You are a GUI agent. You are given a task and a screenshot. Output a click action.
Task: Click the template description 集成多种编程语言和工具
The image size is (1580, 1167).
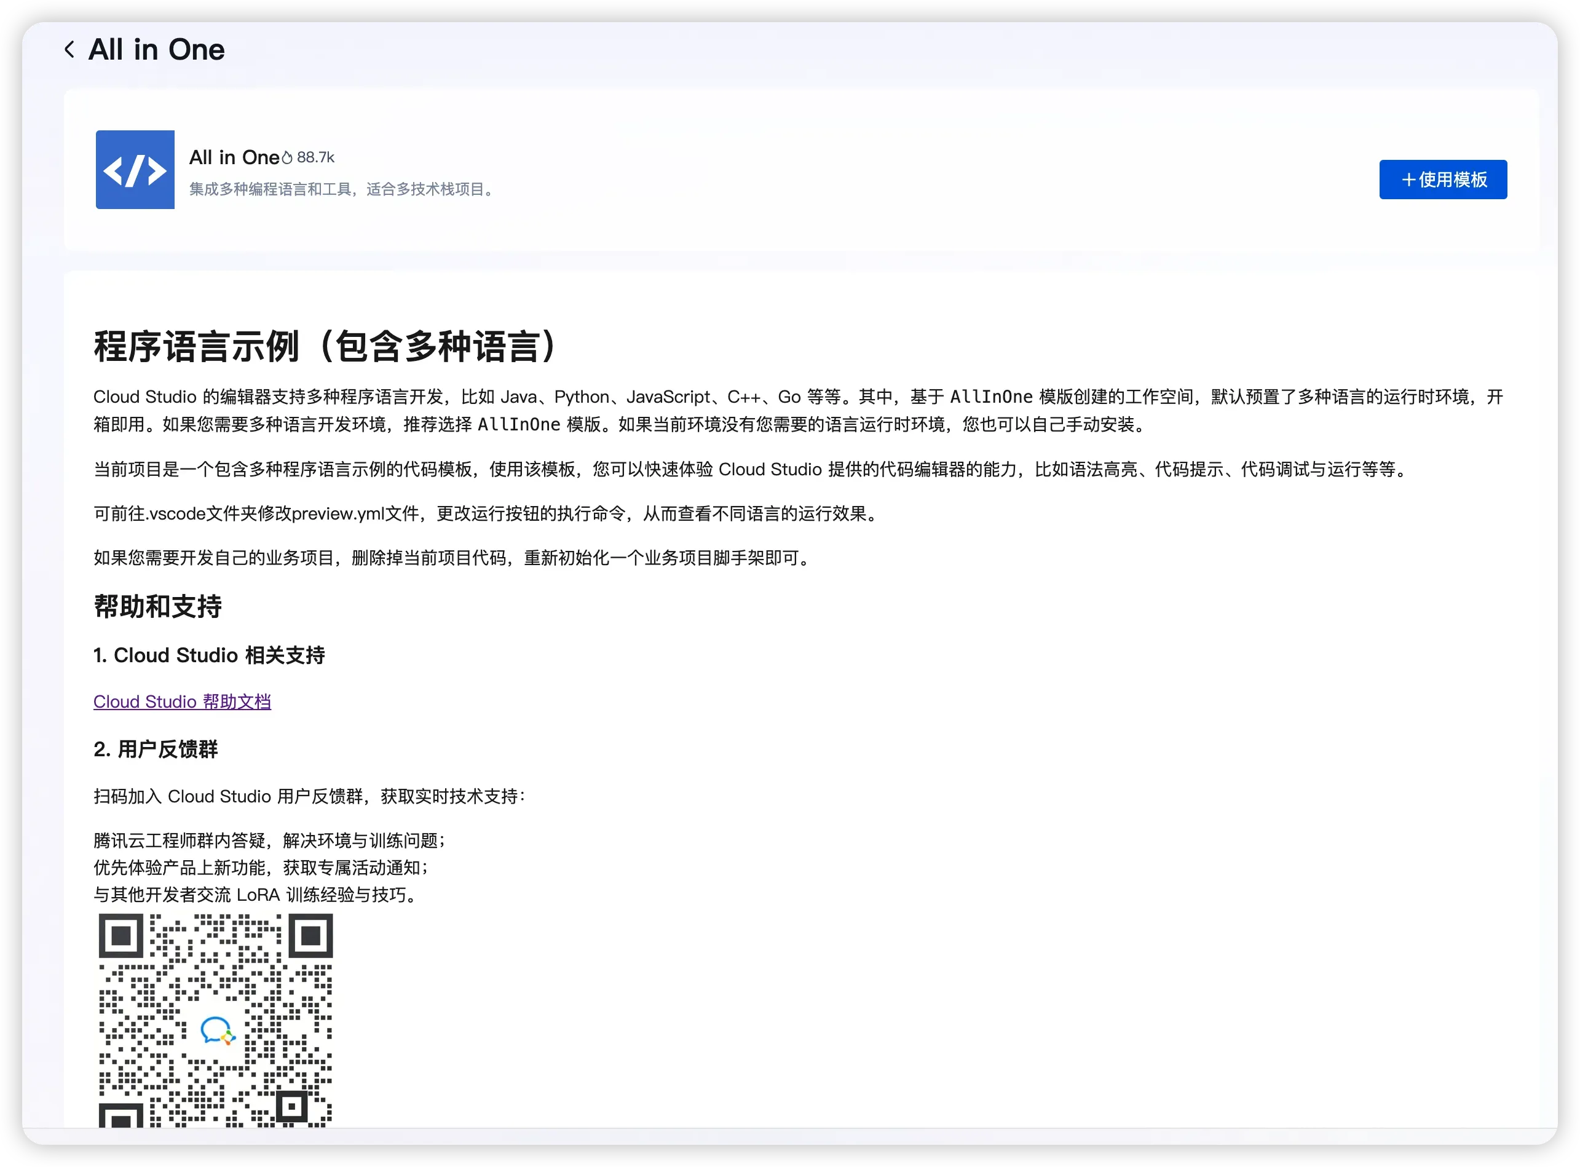[342, 189]
